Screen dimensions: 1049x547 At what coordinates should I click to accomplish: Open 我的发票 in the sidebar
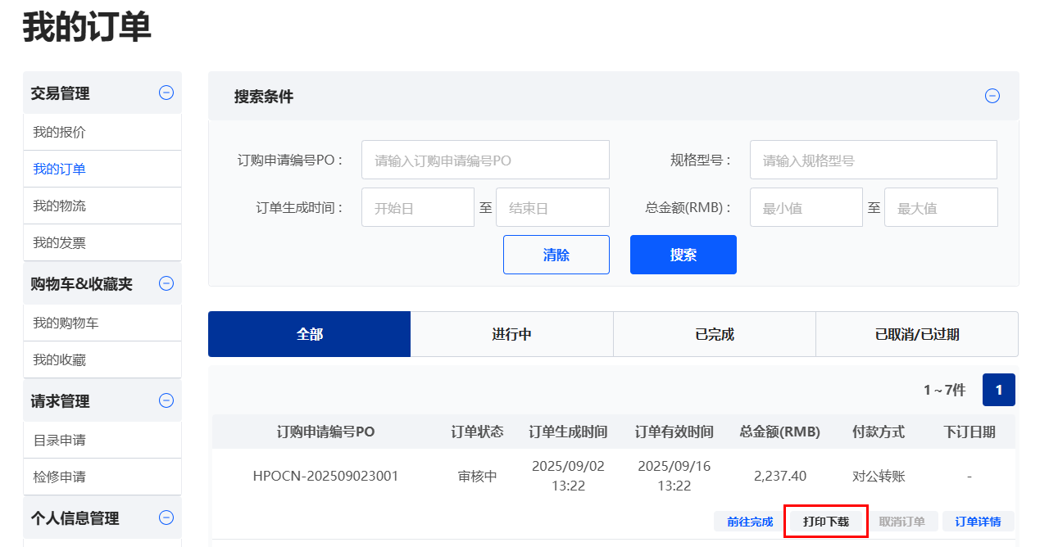click(x=59, y=243)
